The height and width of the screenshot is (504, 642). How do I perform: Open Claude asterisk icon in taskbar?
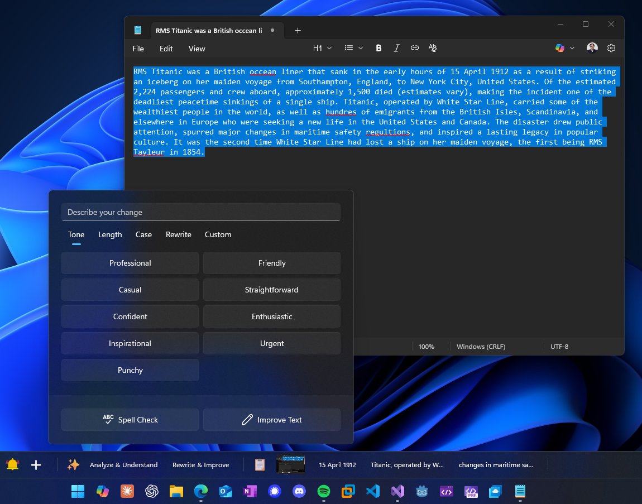(127, 491)
